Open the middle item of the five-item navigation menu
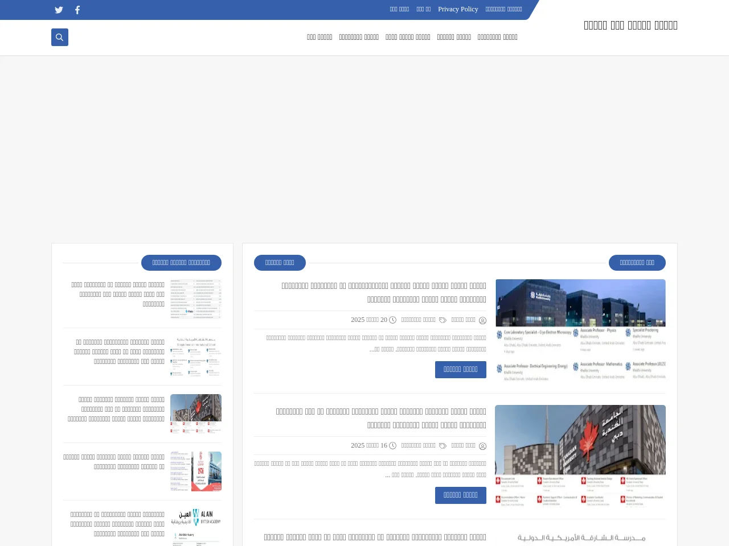The height and width of the screenshot is (546, 729). [408, 37]
